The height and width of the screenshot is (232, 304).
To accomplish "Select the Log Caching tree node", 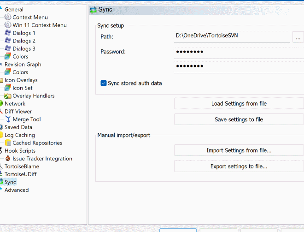I will point(19,135).
